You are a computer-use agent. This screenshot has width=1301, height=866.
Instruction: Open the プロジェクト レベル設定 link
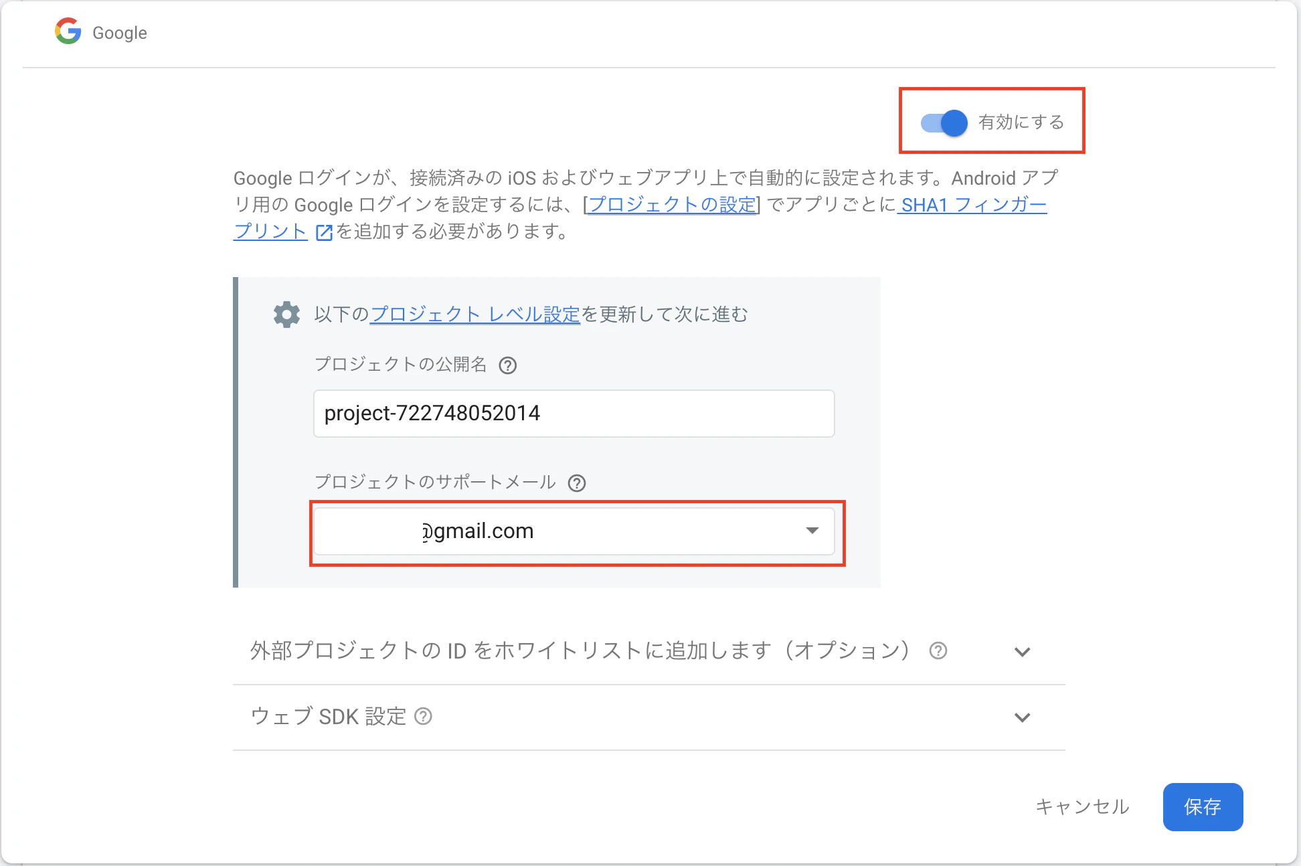pos(474,315)
